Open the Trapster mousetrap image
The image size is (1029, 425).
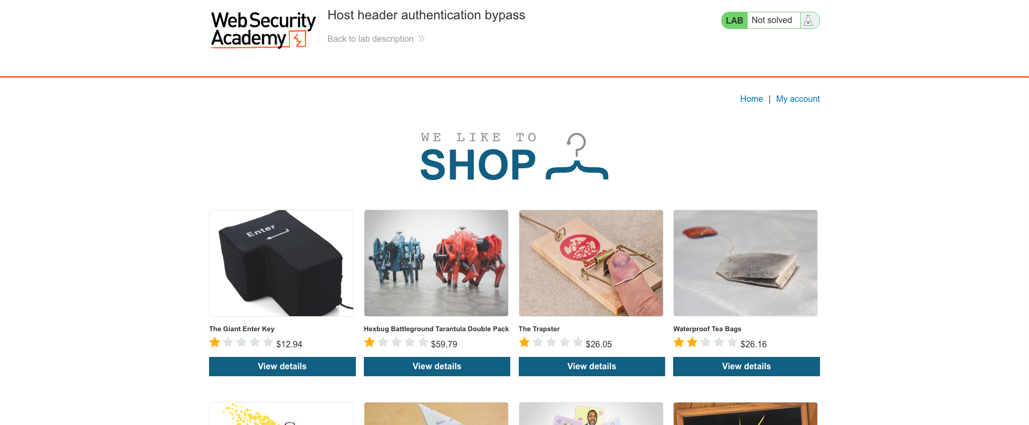(x=591, y=263)
